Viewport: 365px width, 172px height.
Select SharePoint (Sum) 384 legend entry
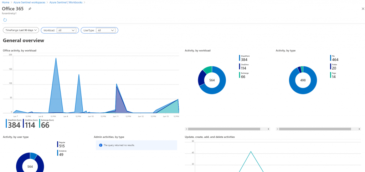(14, 123)
